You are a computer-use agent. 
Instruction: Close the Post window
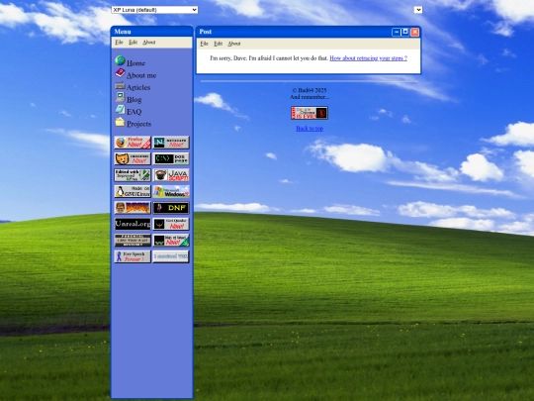414,32
